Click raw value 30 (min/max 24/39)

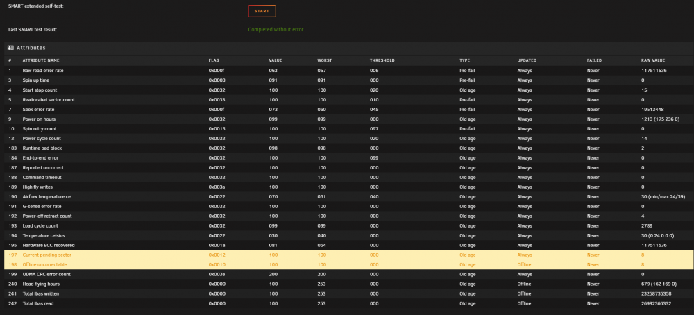tap(663, 197)
